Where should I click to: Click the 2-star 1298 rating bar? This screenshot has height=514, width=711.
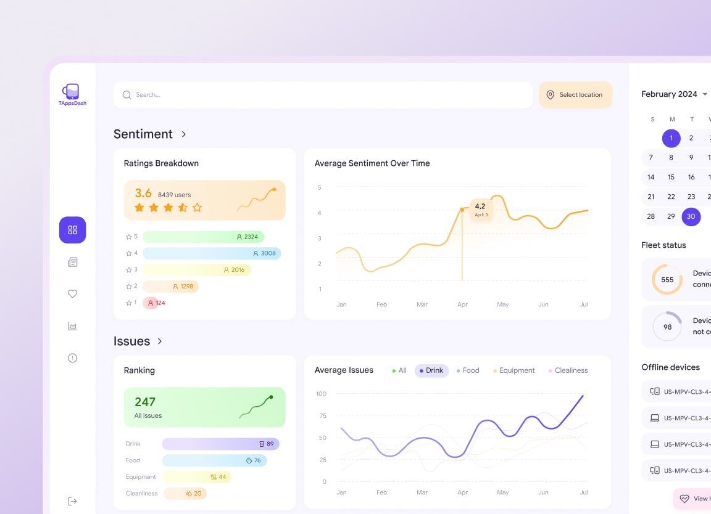click(170, 287)
